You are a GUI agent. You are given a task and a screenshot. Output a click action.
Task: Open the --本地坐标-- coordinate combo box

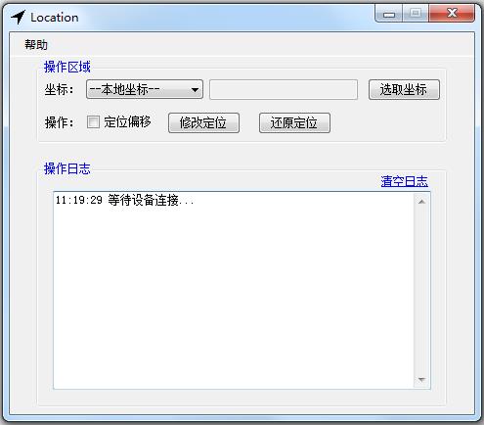pyautogui.click(x=145, y=89)
